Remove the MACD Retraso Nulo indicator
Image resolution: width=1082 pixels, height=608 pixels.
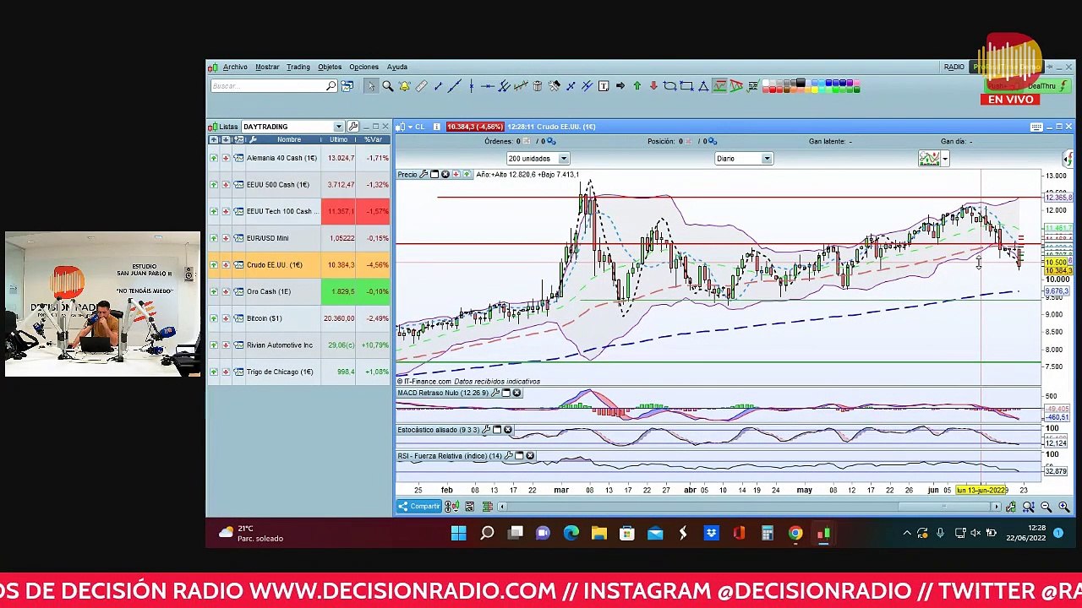coord(516,393)
